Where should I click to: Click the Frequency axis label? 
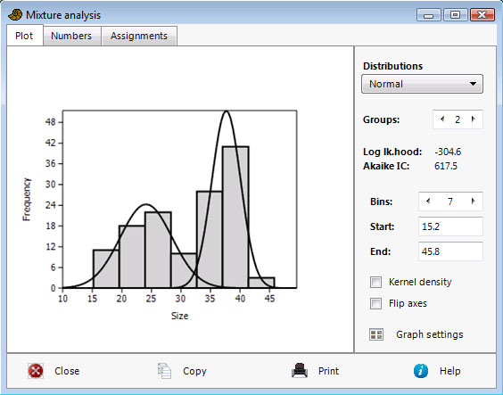click(x=27, y=200)
